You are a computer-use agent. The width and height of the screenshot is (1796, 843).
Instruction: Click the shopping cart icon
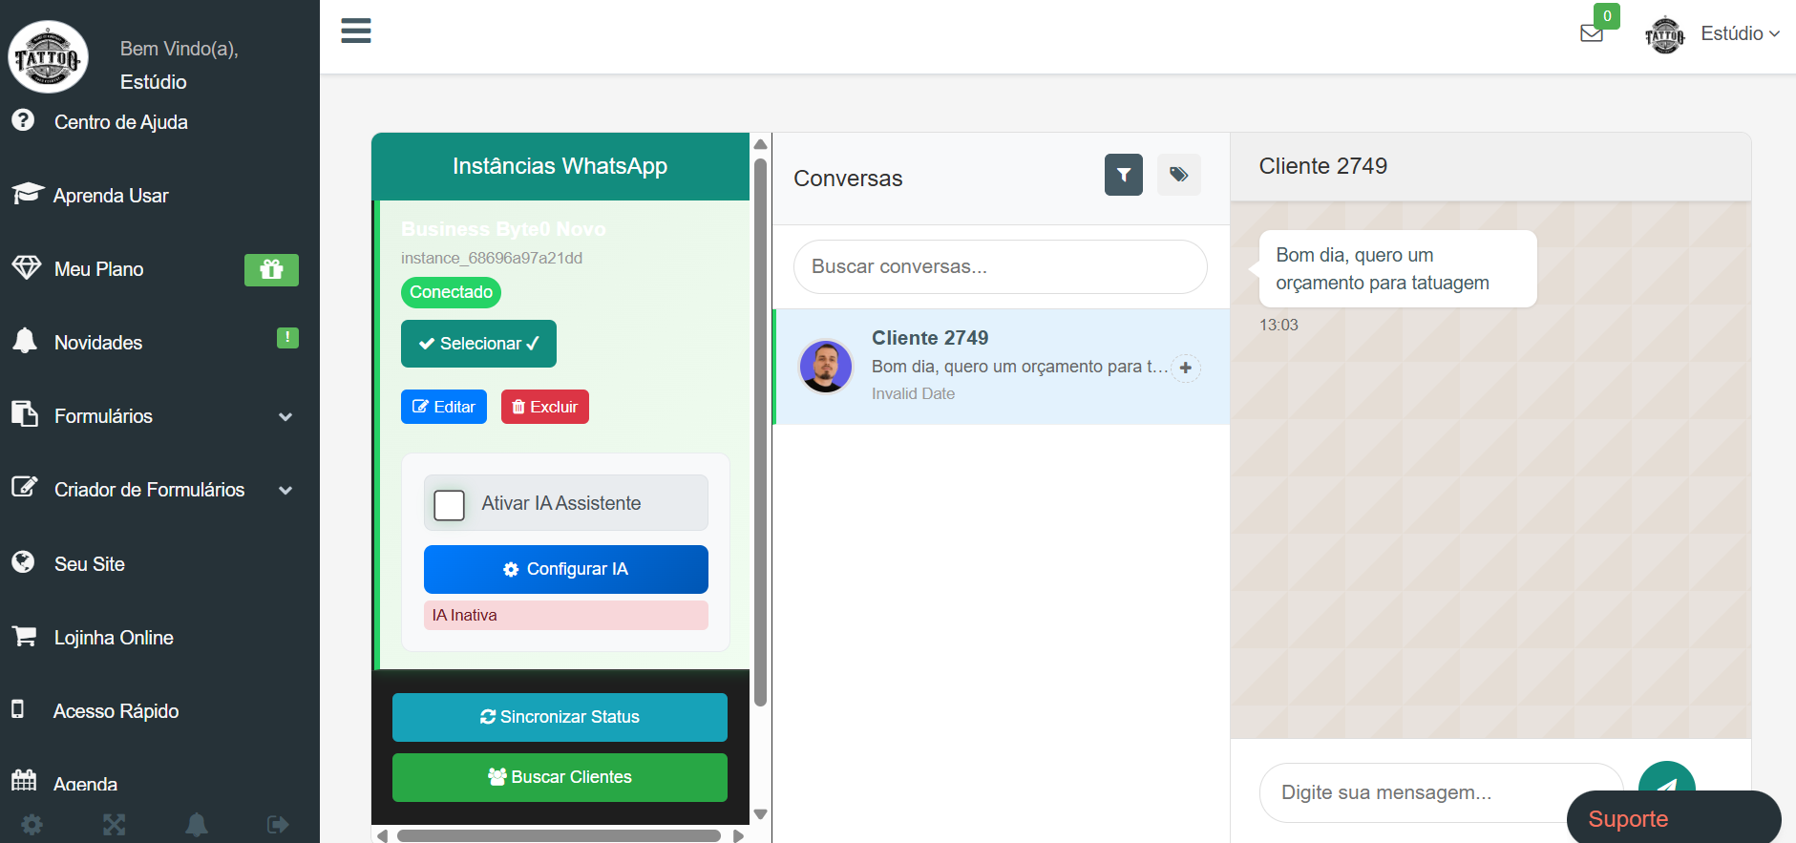click(24, 636)
